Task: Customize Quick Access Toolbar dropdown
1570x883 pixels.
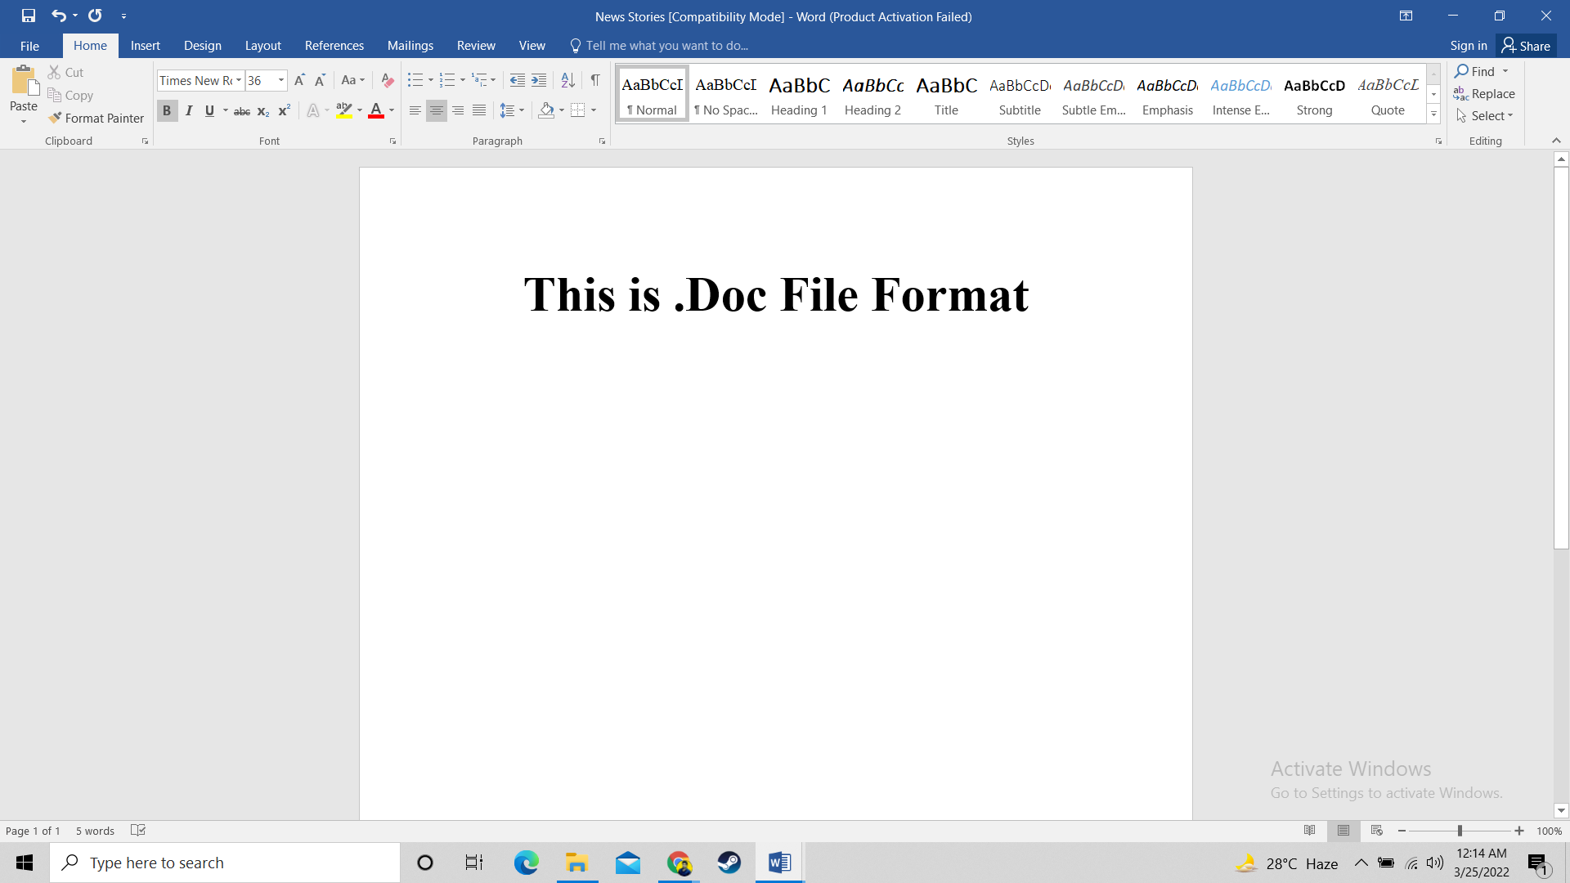Action: [x=123, y=16]
